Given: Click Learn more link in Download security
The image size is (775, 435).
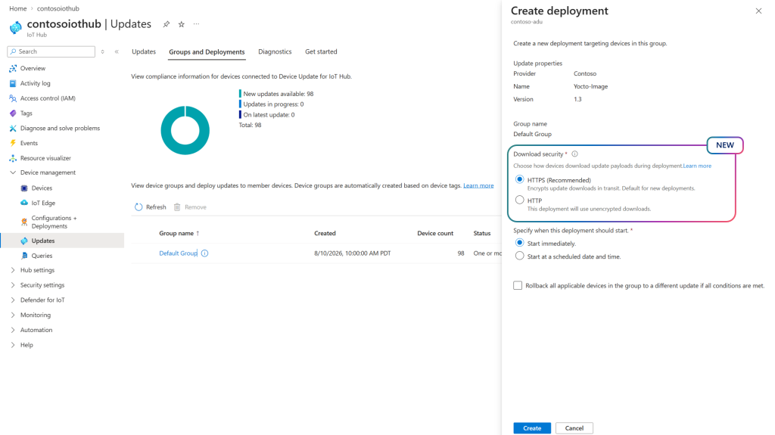Looking at the screenshot, I should (x=697, y=166).
